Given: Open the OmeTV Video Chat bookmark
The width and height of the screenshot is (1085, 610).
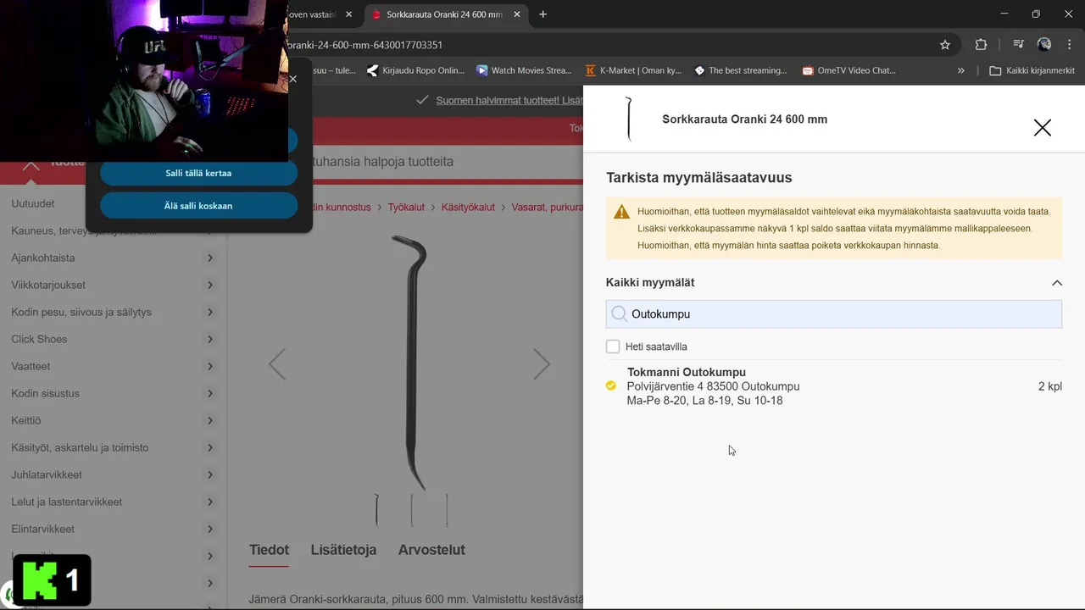Looking at the screenshot, I should pos(849,70).
